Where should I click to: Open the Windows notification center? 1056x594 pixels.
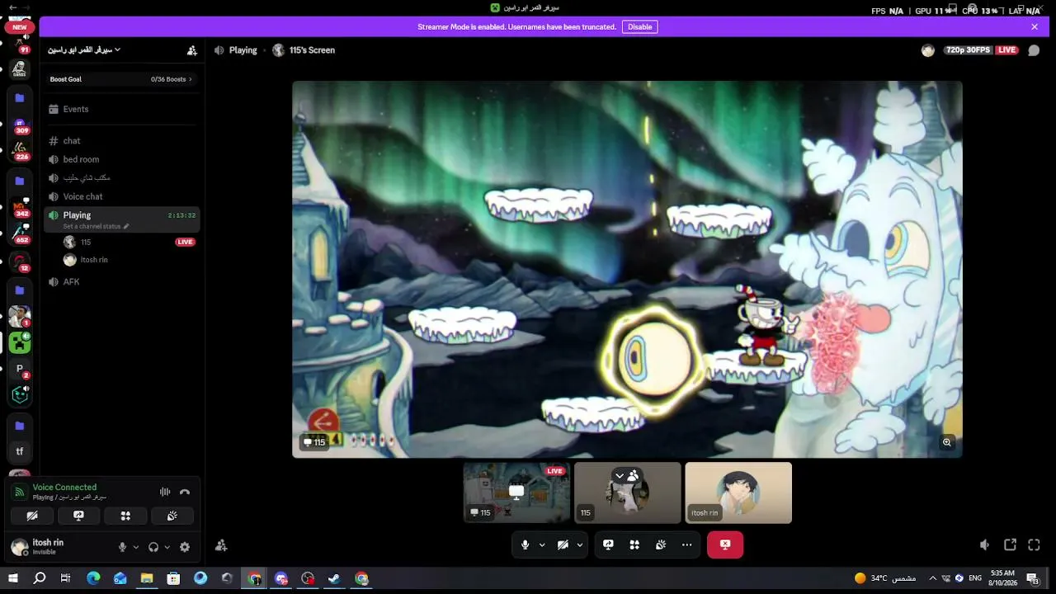[x=1032, y=578]
